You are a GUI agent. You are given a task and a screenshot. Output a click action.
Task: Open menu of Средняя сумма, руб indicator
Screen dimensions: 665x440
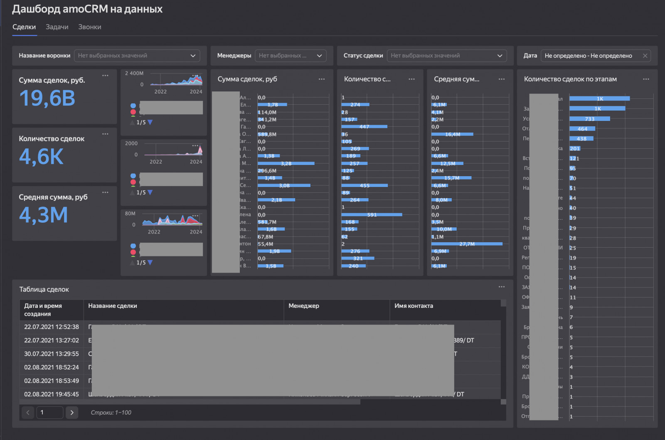pos(105,192)
